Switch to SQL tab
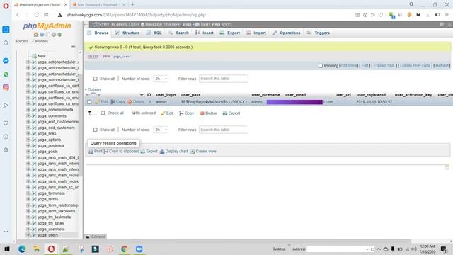The image size is (453, 255). [154, 33]
